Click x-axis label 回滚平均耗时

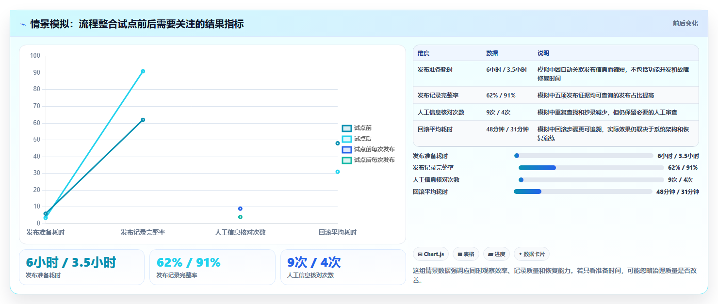(x=338, y=232)
